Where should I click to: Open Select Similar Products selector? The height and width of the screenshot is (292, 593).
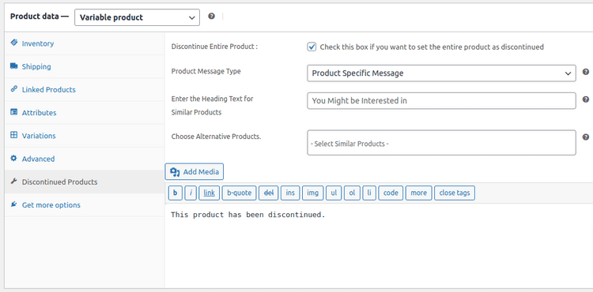[x=441, y=143]
